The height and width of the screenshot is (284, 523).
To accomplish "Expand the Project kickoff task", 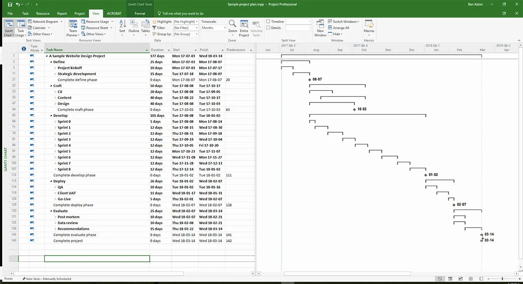I will click(x=56, y=68).
